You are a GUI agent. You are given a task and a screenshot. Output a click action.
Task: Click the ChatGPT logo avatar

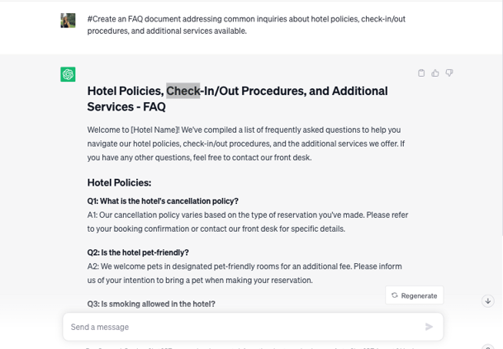(x=68, y=74)
